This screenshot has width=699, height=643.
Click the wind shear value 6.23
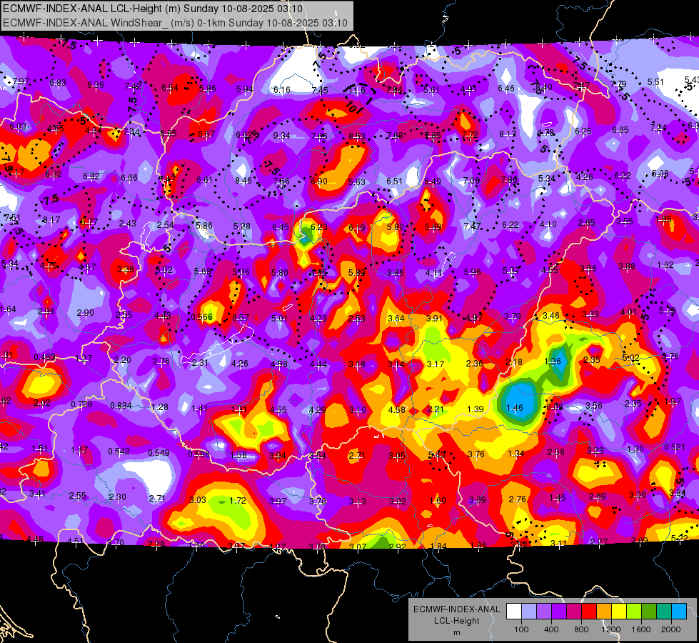(x=318, y=227)
